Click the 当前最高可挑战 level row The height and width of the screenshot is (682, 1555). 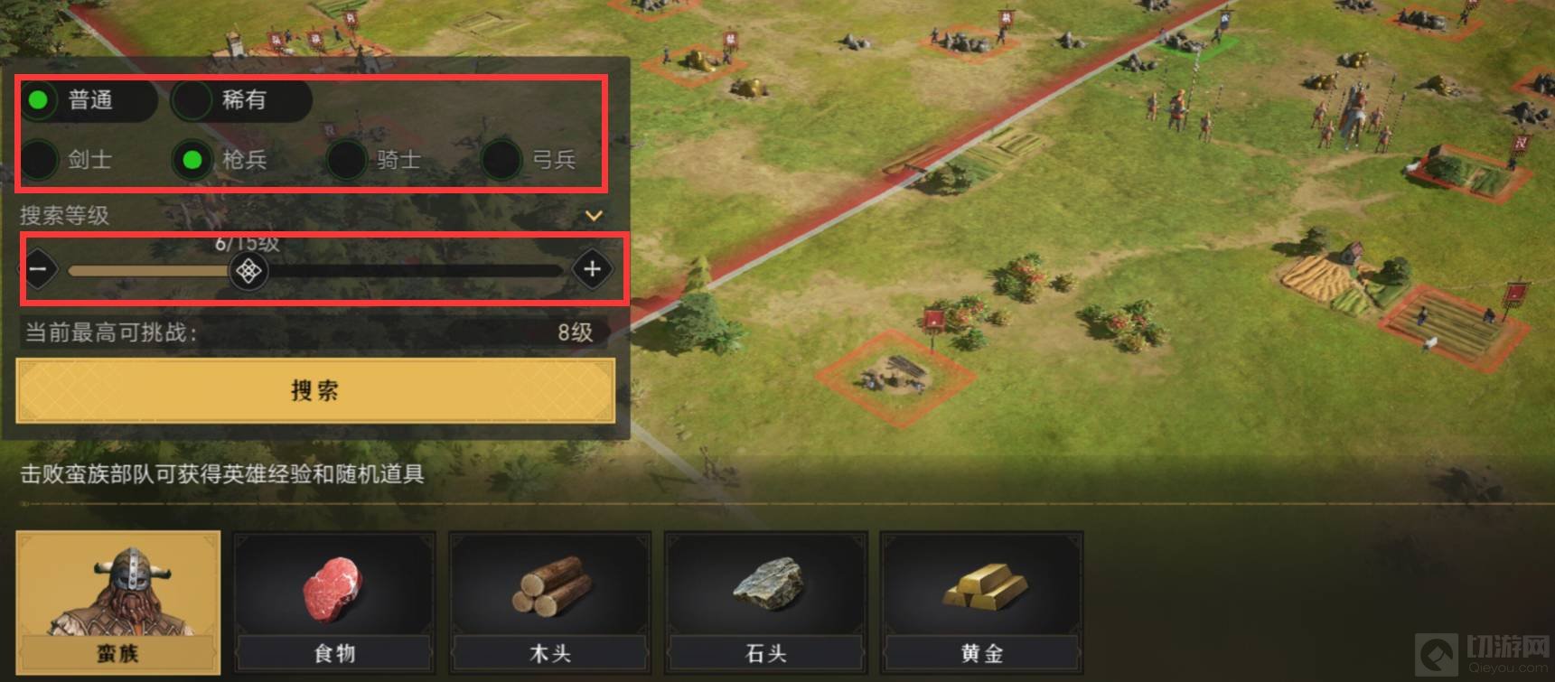313,332
